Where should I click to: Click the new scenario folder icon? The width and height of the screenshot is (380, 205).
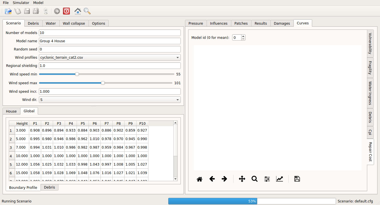pyautogui.click(x=8, y=11)
